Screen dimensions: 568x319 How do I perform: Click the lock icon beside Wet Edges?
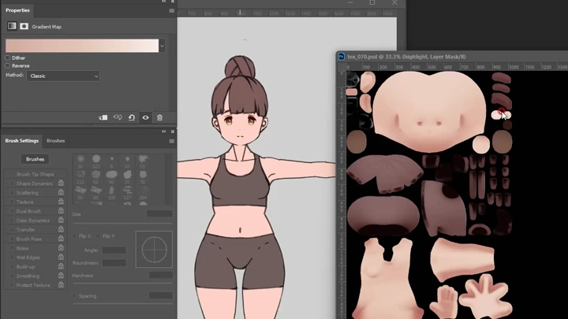[61, 257]
